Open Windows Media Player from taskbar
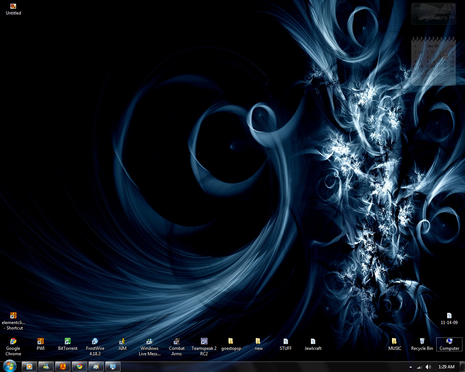This screenshot has width=465, height=372. pyautogui.click(x=29, y=367)
